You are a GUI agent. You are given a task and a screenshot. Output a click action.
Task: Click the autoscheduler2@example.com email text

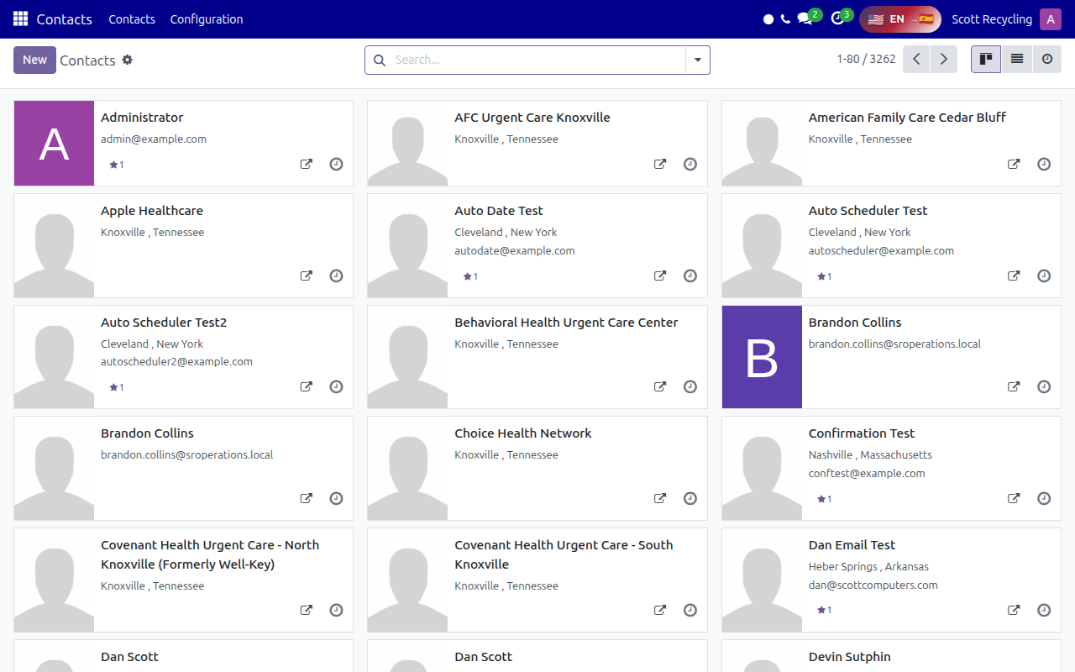(176, 361)
